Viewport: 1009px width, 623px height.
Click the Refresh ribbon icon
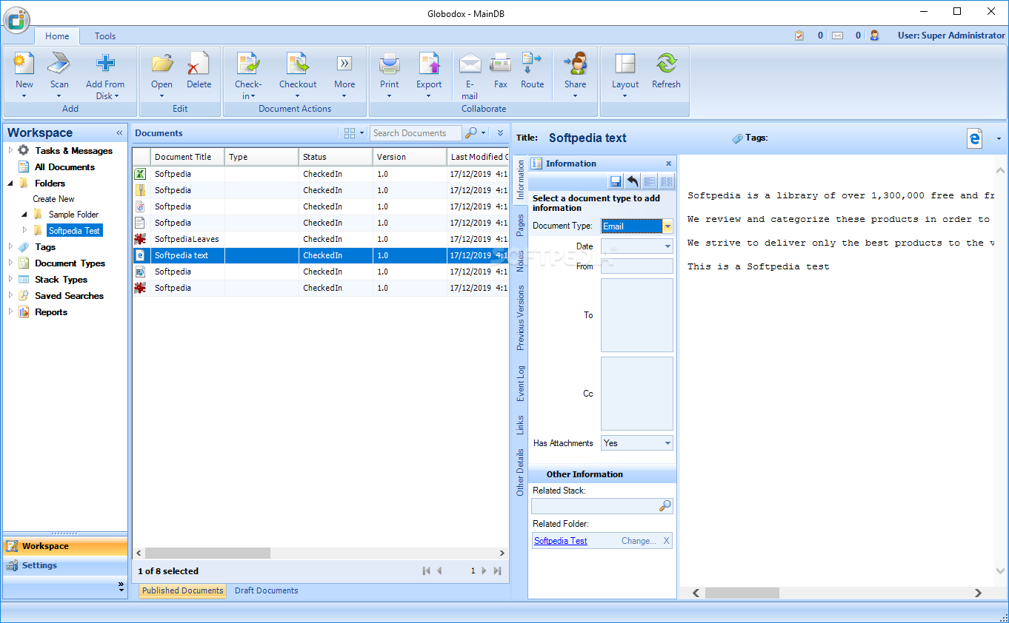click(666, 64)
